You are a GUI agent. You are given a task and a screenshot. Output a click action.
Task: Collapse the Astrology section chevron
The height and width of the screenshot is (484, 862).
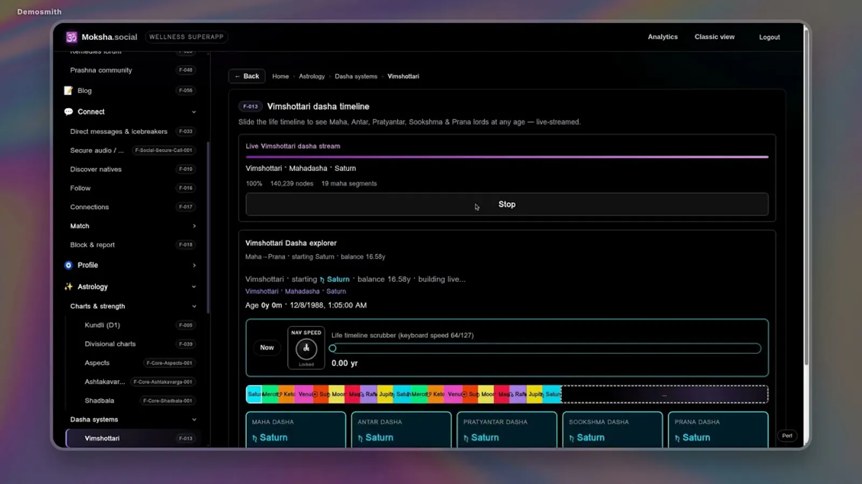click(x=194, y=287)
